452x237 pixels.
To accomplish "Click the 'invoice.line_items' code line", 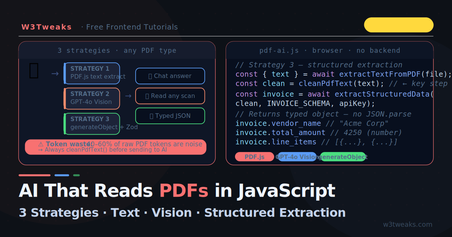I will tap(317, 142).
